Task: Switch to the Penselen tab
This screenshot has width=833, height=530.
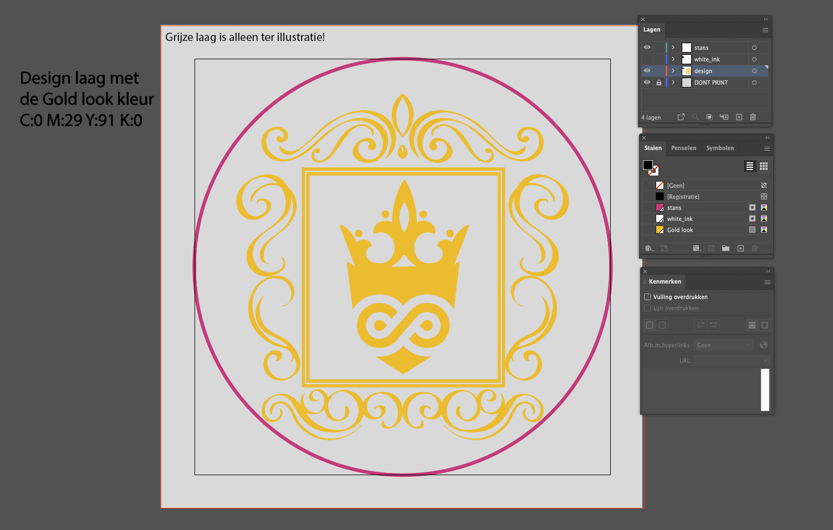Action: click(683, 148)
